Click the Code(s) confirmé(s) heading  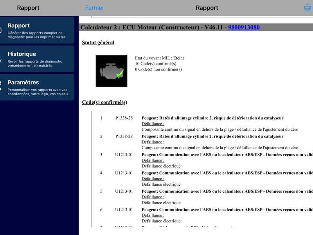pos(104,102)
